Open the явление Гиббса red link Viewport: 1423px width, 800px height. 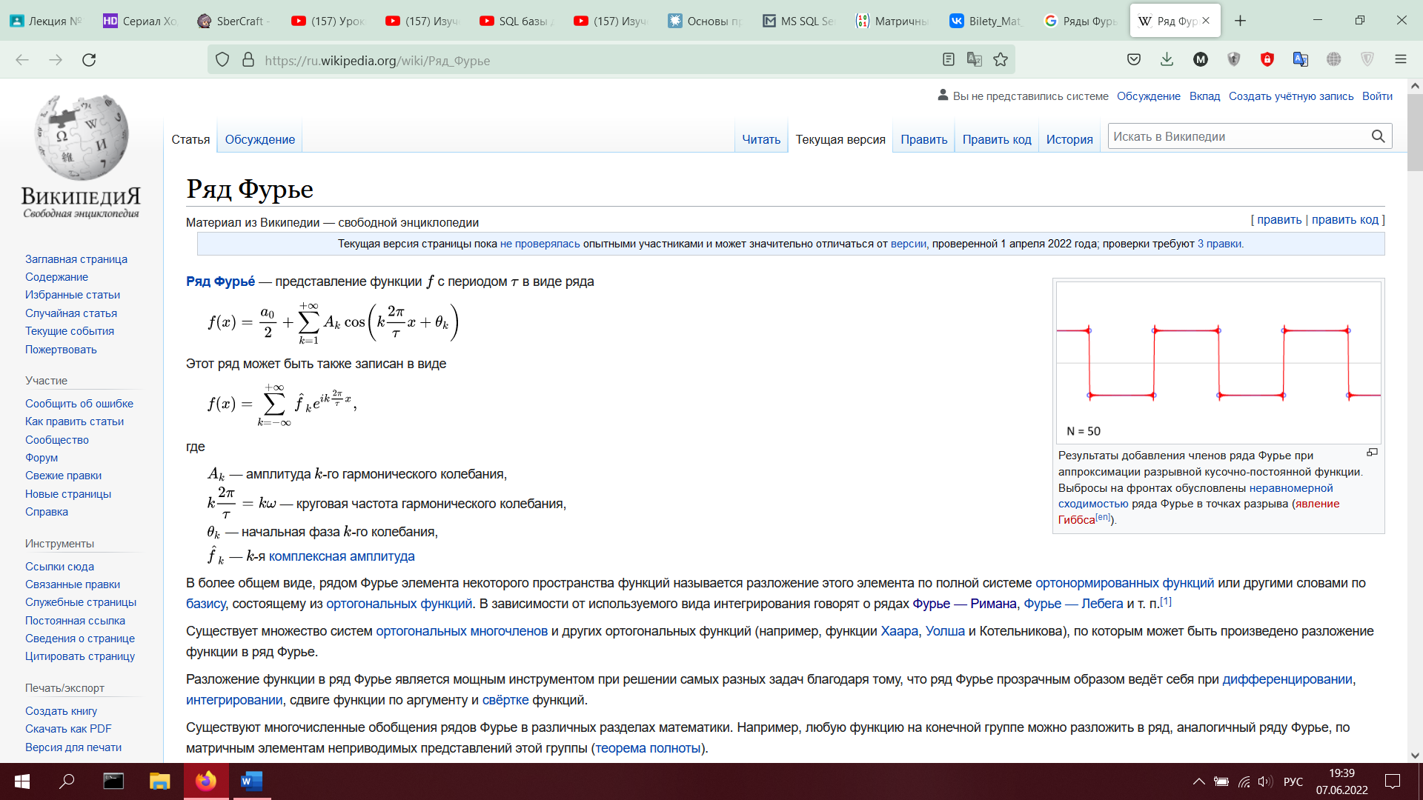[x=1198, y=512]
